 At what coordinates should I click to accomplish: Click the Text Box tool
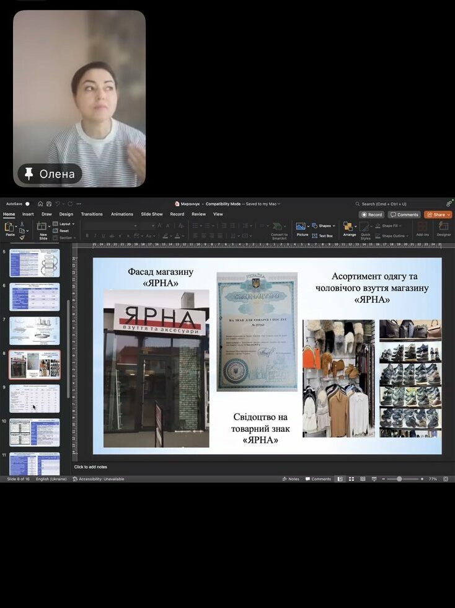(x=322, y=236)
